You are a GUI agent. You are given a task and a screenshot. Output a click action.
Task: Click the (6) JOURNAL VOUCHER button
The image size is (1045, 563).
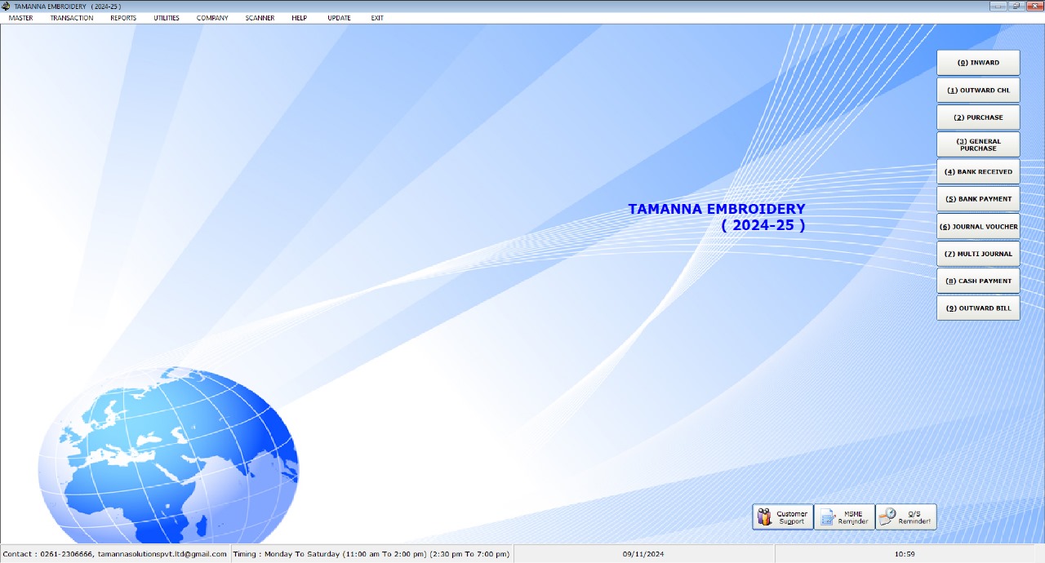click(978, 227)
